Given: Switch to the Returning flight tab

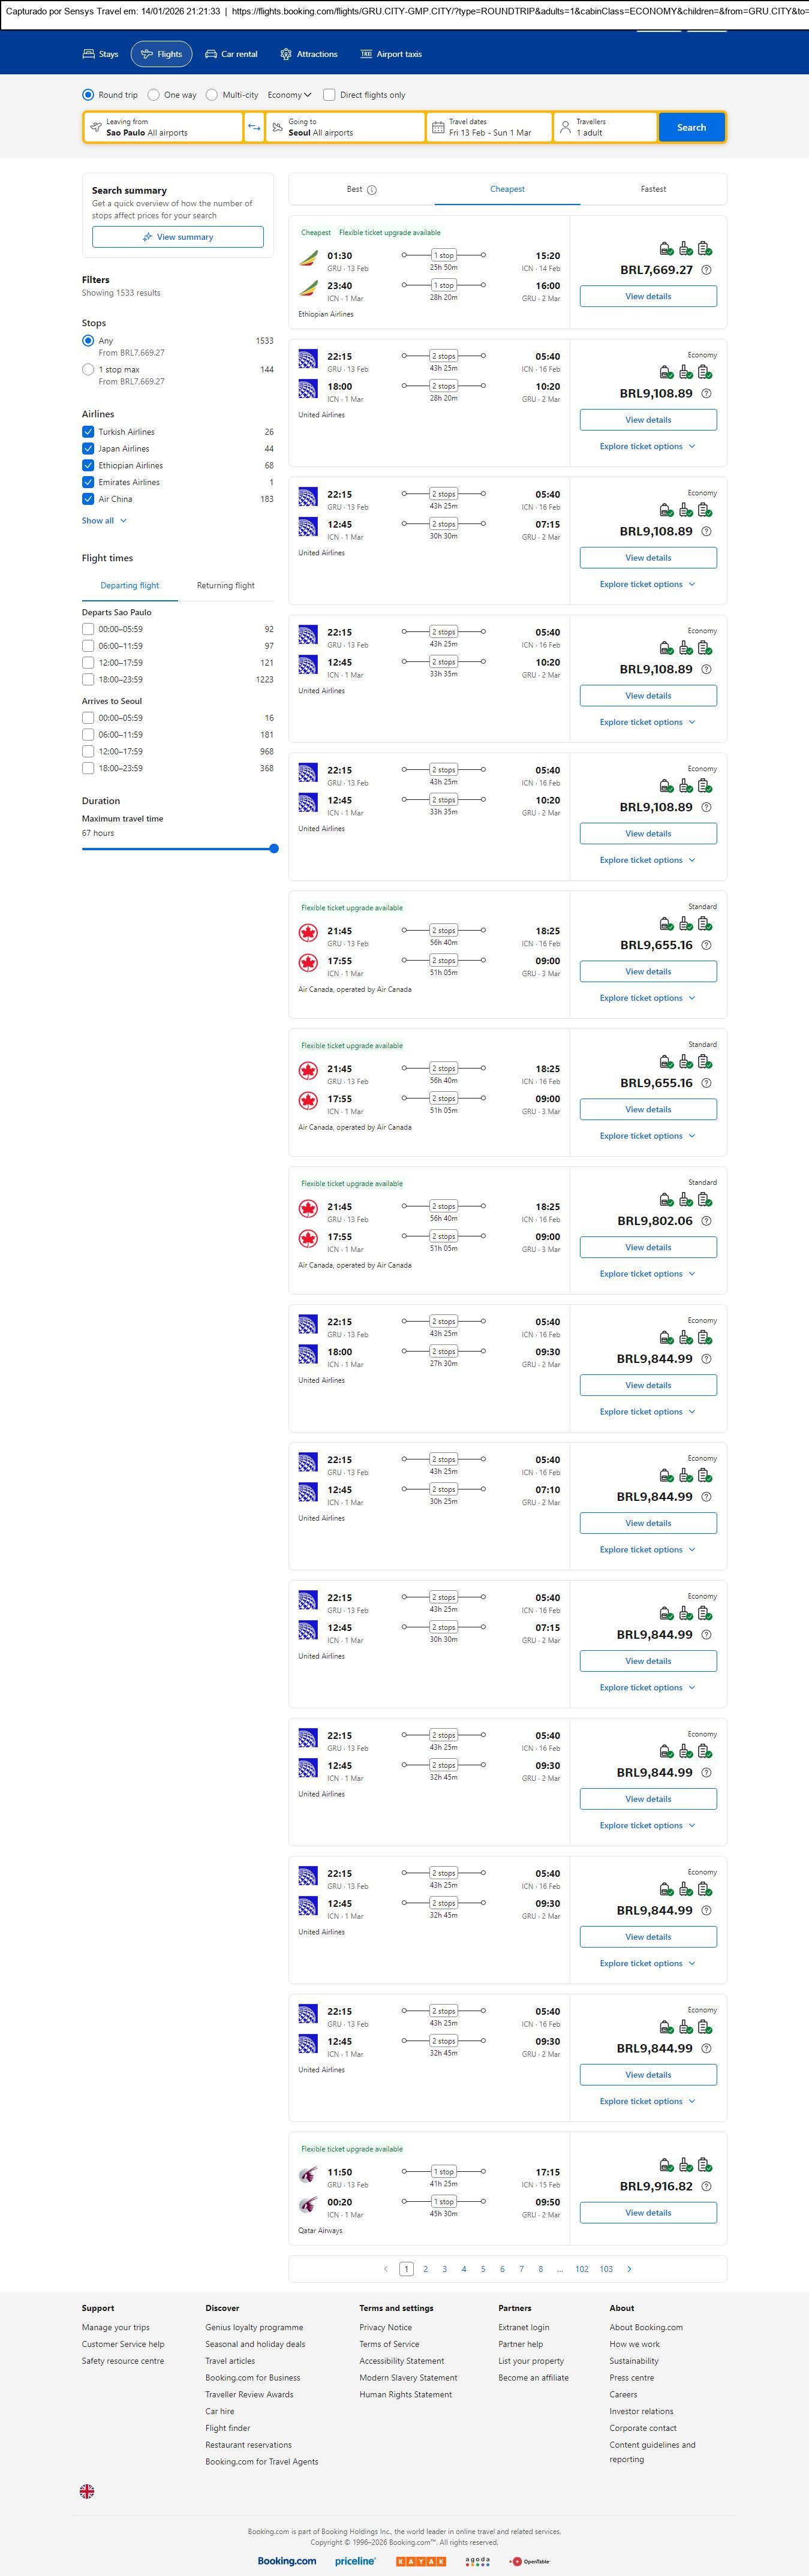Looking at the screenshot, I should [x=225, y=586].
